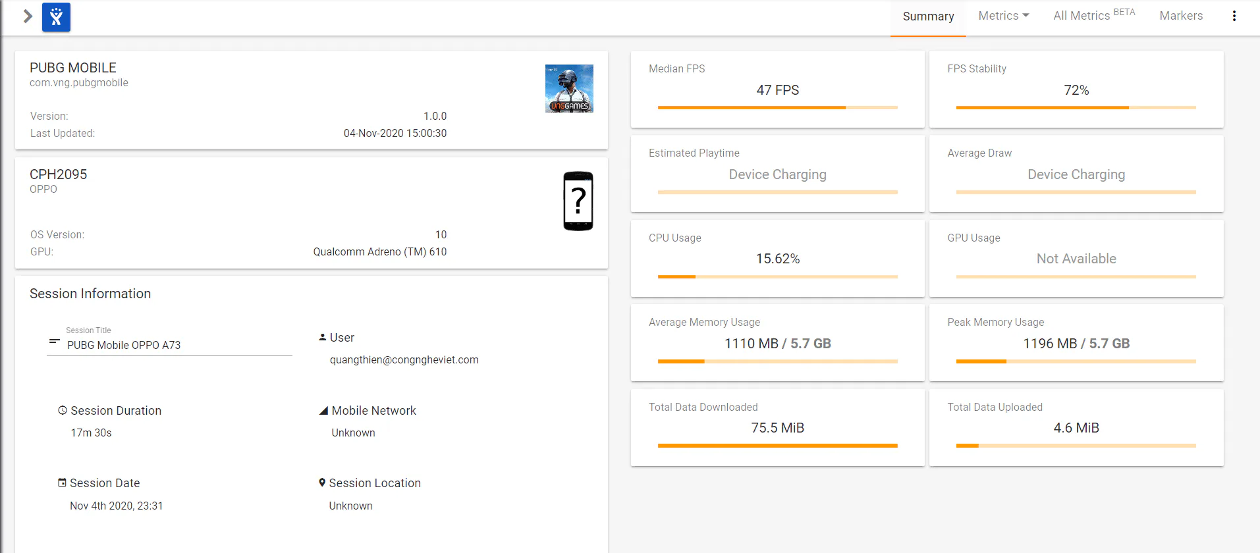The height and width of the screenshot is (553, 1260).
Task: Click the signal icon beside Mobile Network
Action: (323, 411)
